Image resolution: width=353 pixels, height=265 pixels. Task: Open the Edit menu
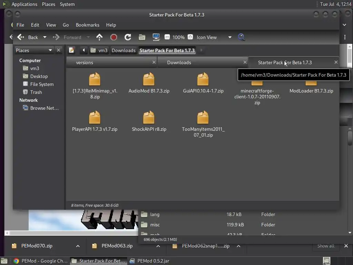(x=35, y=25)
